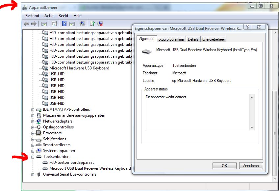Open the Properties toolbar icon
This screenshot has width=279, height=191.
[54, 24]
